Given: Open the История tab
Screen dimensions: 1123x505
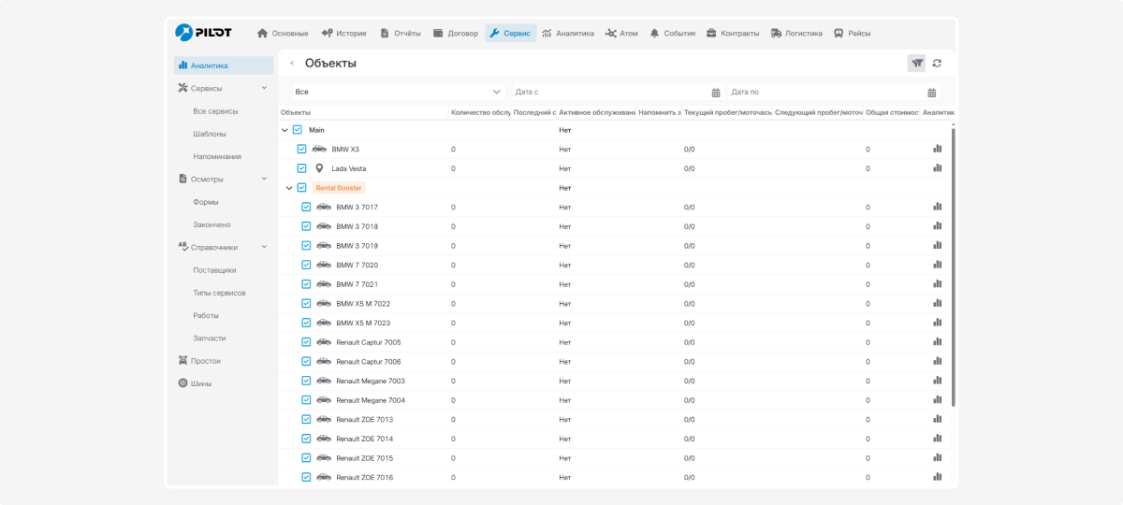Looking at the screenshot, I should click(343, 33).
